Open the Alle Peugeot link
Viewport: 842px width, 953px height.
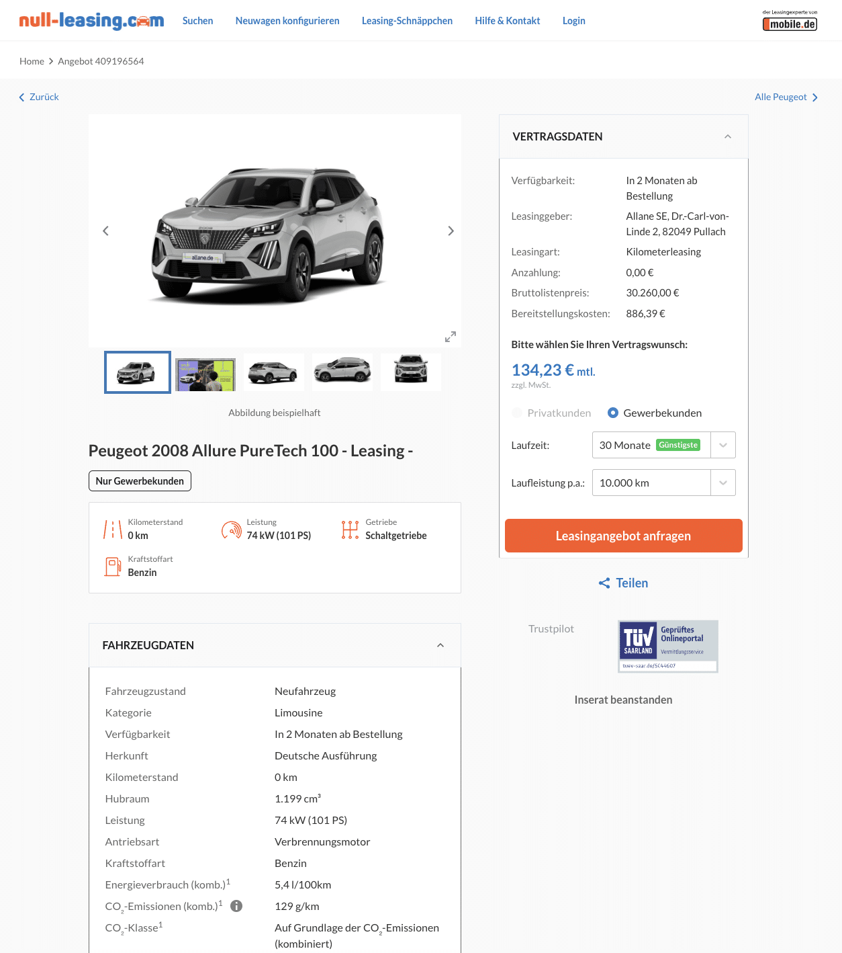786,97
